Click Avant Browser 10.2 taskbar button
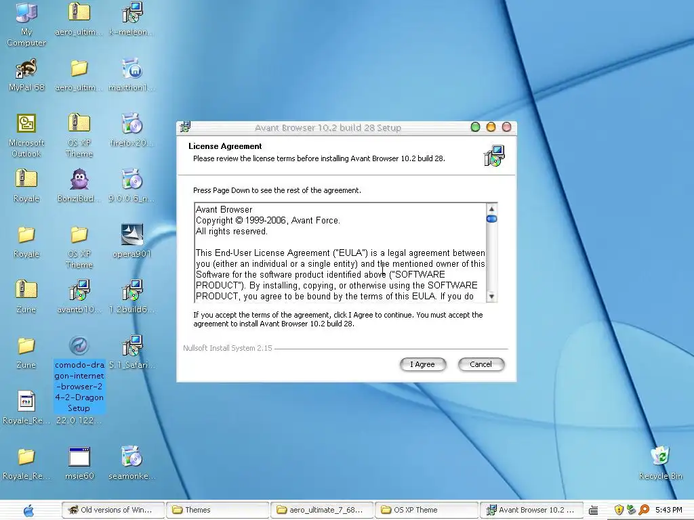The image size is (694, 520). tap(531, 510)
